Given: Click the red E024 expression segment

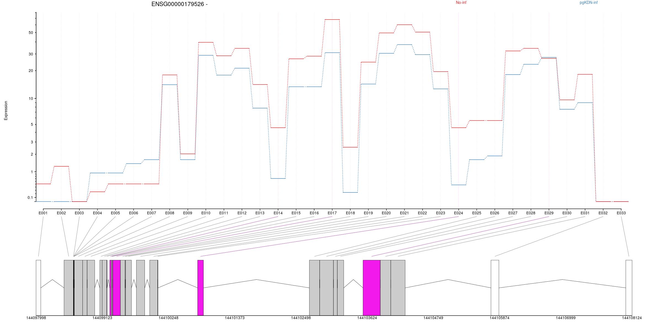Looking at the screenshot, I should point(458,128).
